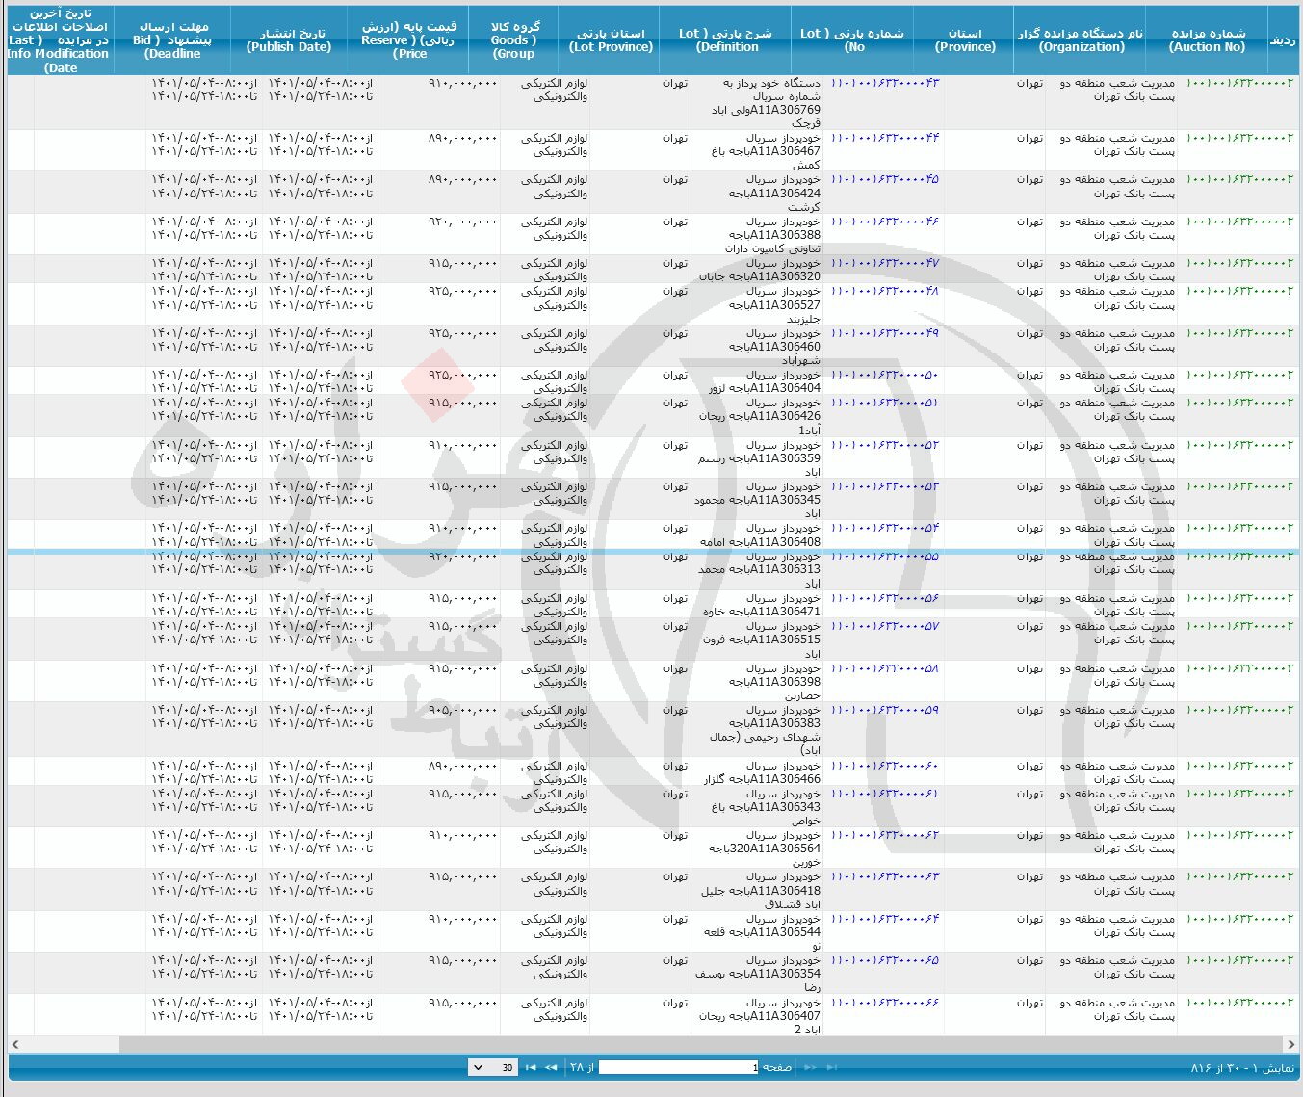Open the lot number link ending in ۴۴
1303x1097 pixels.
884,139
